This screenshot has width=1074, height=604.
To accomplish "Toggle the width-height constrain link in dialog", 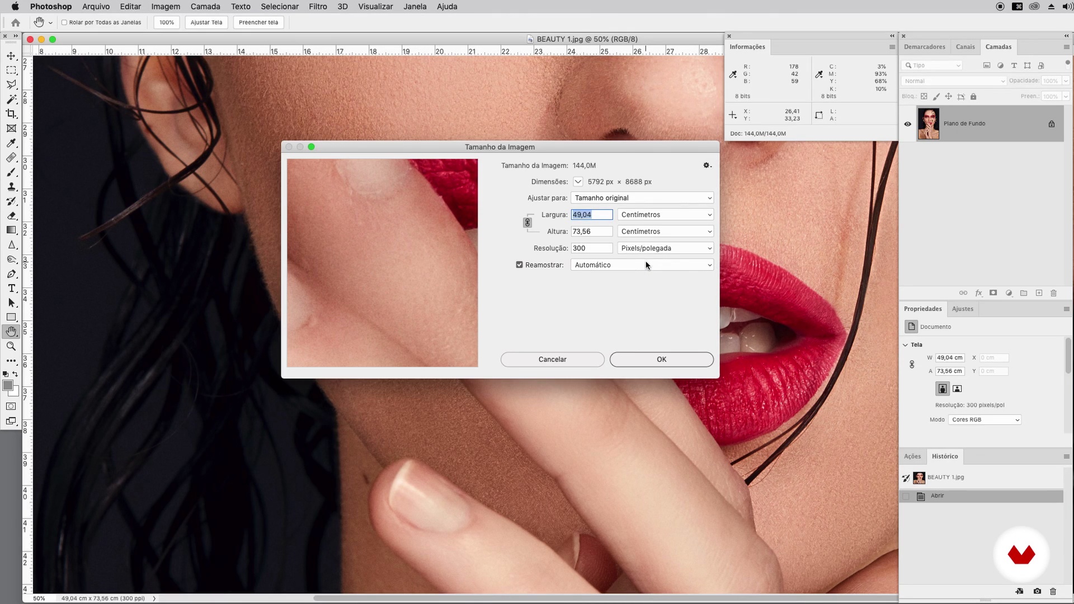I will [x=527, y=223].
